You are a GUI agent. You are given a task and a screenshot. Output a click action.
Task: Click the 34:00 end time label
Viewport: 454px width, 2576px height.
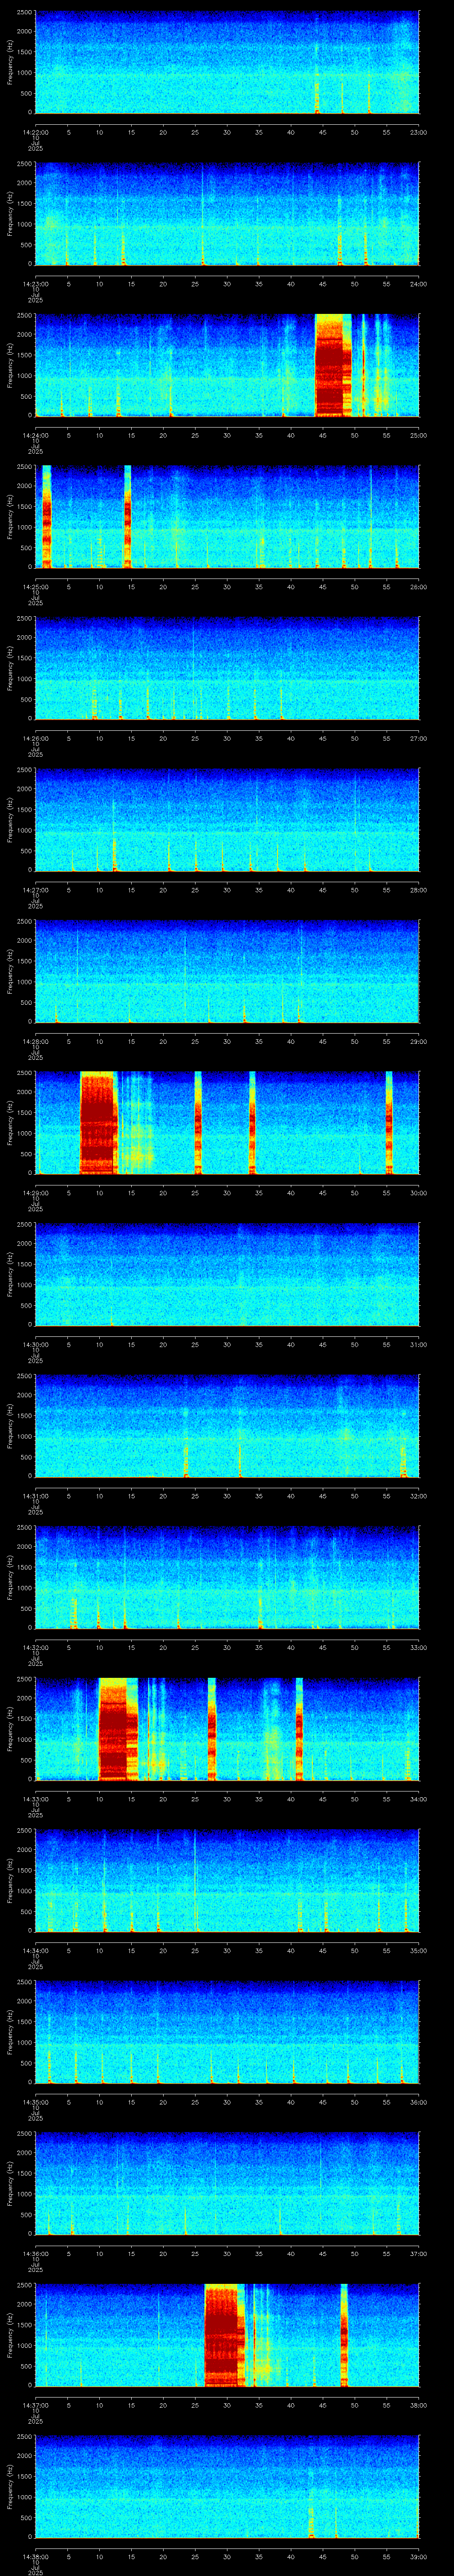[x=419, y=1799]
